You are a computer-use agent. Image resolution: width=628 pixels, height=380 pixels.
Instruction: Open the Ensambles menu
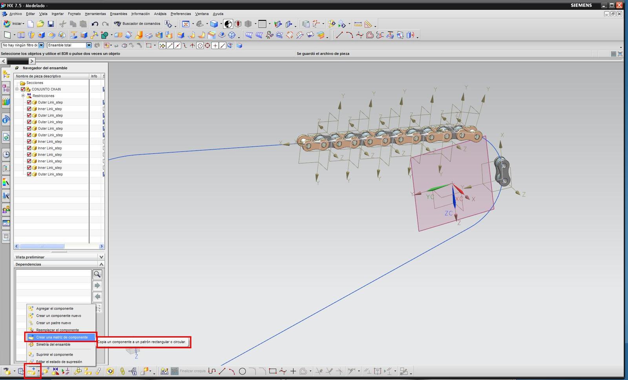click(119, 14)
